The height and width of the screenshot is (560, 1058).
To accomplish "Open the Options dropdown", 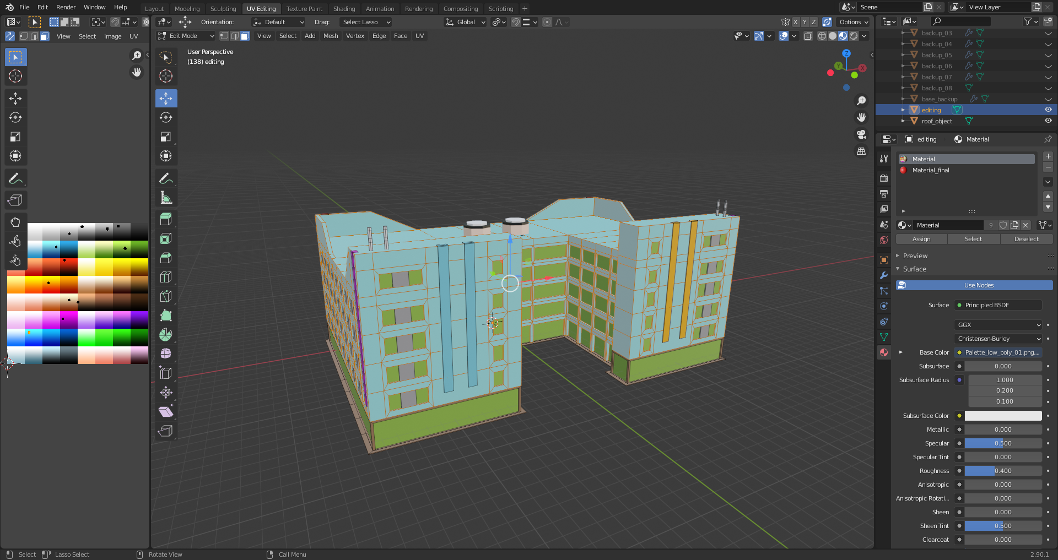I will pyautogui.click(x=854, y=22).
